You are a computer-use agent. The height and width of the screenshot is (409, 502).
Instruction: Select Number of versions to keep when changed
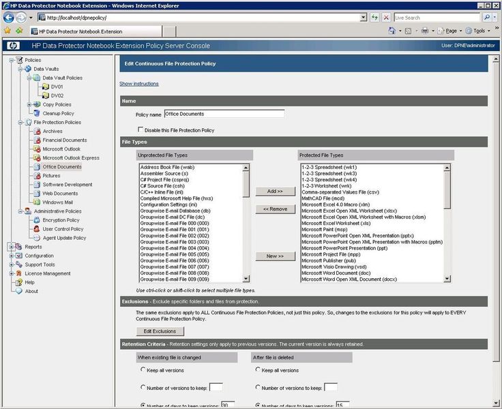coord(143,387)
